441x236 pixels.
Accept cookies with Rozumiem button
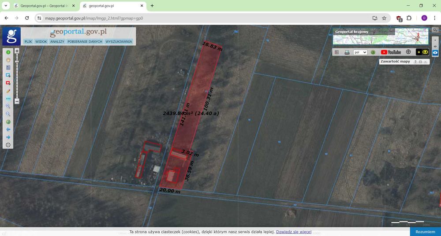[x=425, y=232]
